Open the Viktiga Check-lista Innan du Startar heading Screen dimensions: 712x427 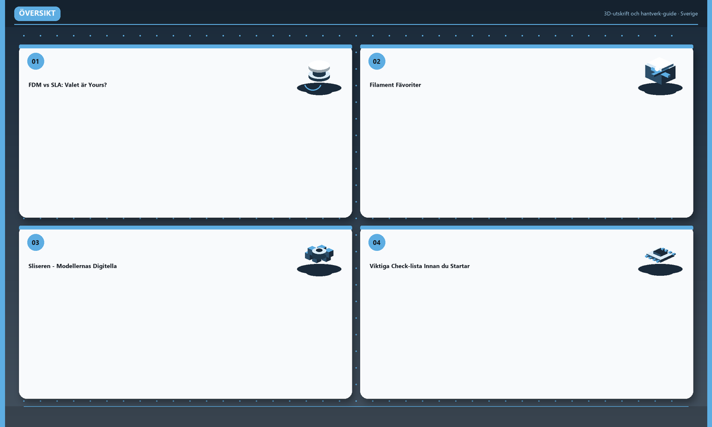pyautogui.click(x=419, y=266)
